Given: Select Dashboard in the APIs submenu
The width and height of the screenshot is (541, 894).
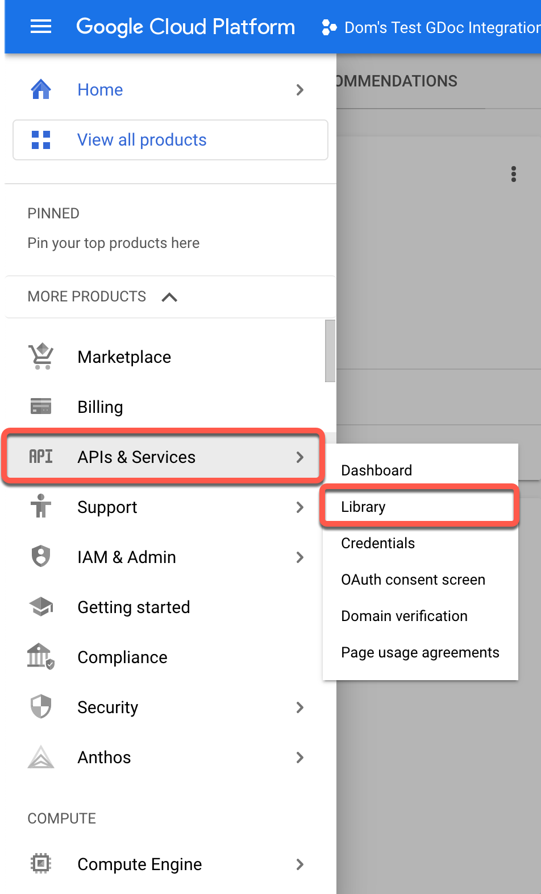Looking at the screenshot, I should click(421, 470).
